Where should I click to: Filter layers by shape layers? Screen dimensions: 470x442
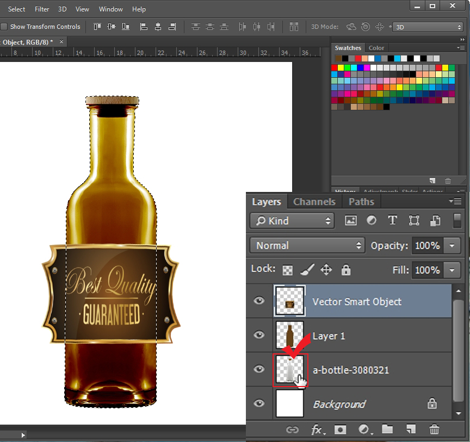(414, 221)
